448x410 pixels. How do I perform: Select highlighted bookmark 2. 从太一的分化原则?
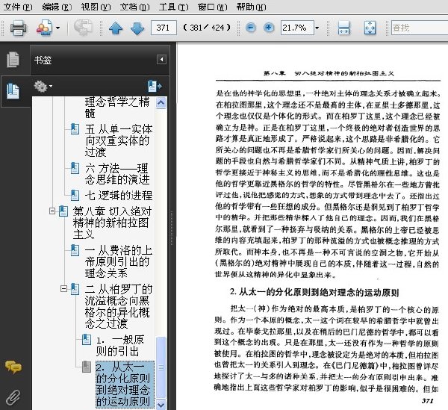[x=125, y=385]
